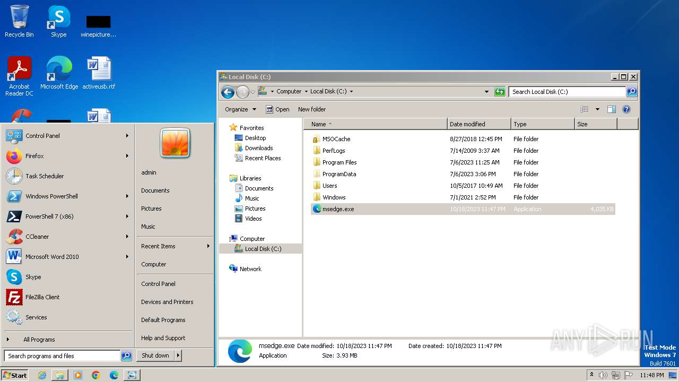Open Devices and Printers
Screen dimensions: 679x382
coord(167,302)
